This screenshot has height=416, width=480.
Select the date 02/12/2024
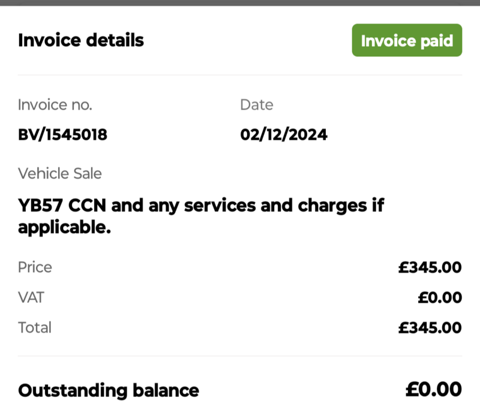284,134
